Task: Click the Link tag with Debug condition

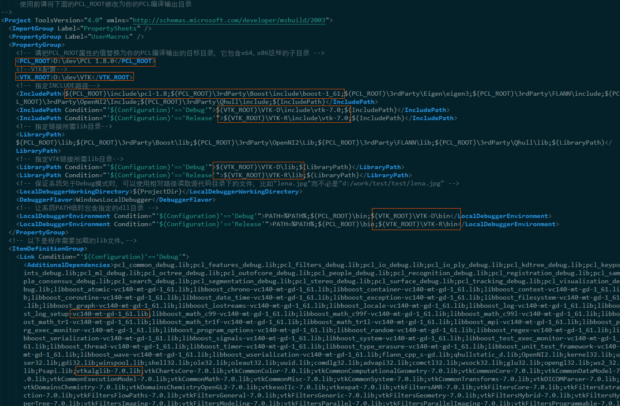Action: (x=103, y=257)
